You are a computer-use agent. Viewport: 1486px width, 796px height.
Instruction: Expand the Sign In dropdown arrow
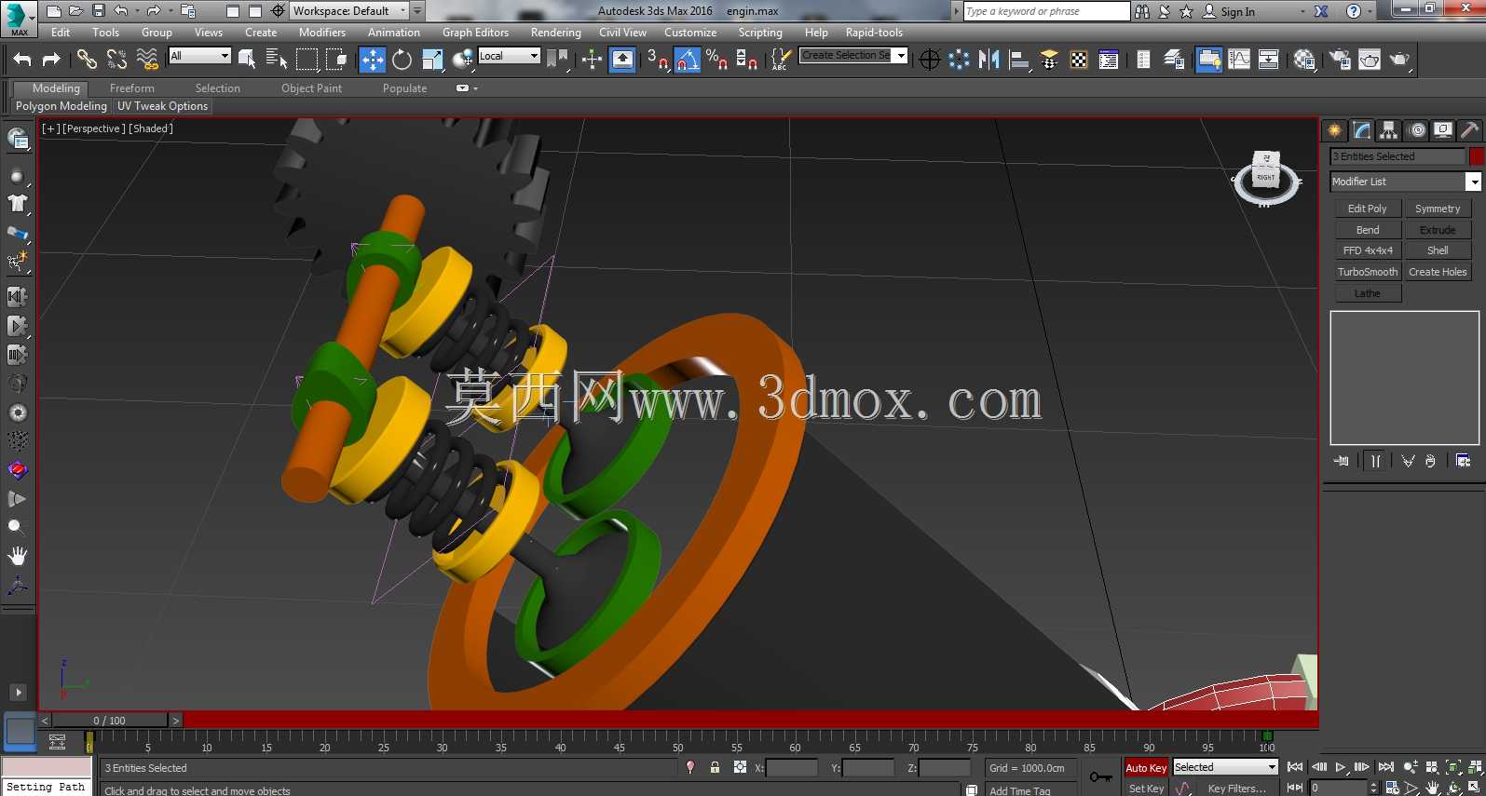tap(1302, 11)
